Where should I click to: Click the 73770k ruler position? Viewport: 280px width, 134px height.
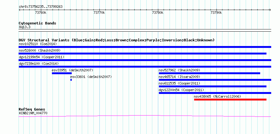99,13
